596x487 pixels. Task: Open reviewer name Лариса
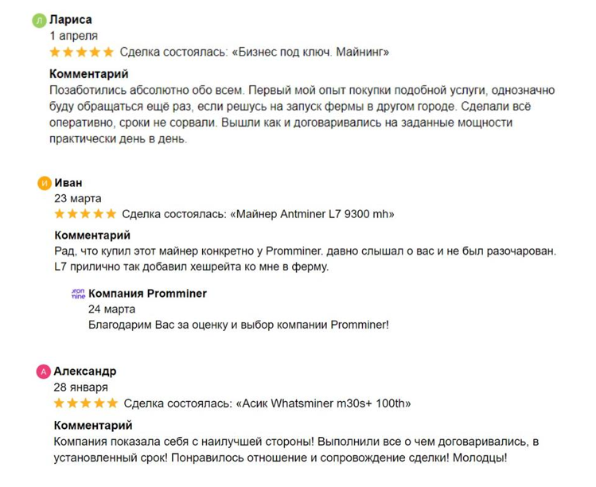71,19
